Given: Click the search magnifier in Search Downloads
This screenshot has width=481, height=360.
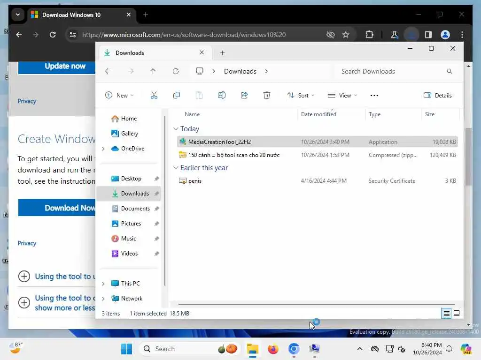Looking at the screenshot, I should pyautogui.click(x=450, y=71).
